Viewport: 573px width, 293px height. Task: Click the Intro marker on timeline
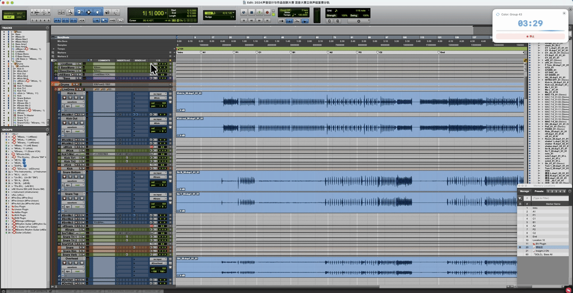tap(180, 52)
